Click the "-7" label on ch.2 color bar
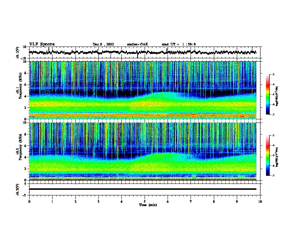The image size is (293, 226). tap(273, 175)
